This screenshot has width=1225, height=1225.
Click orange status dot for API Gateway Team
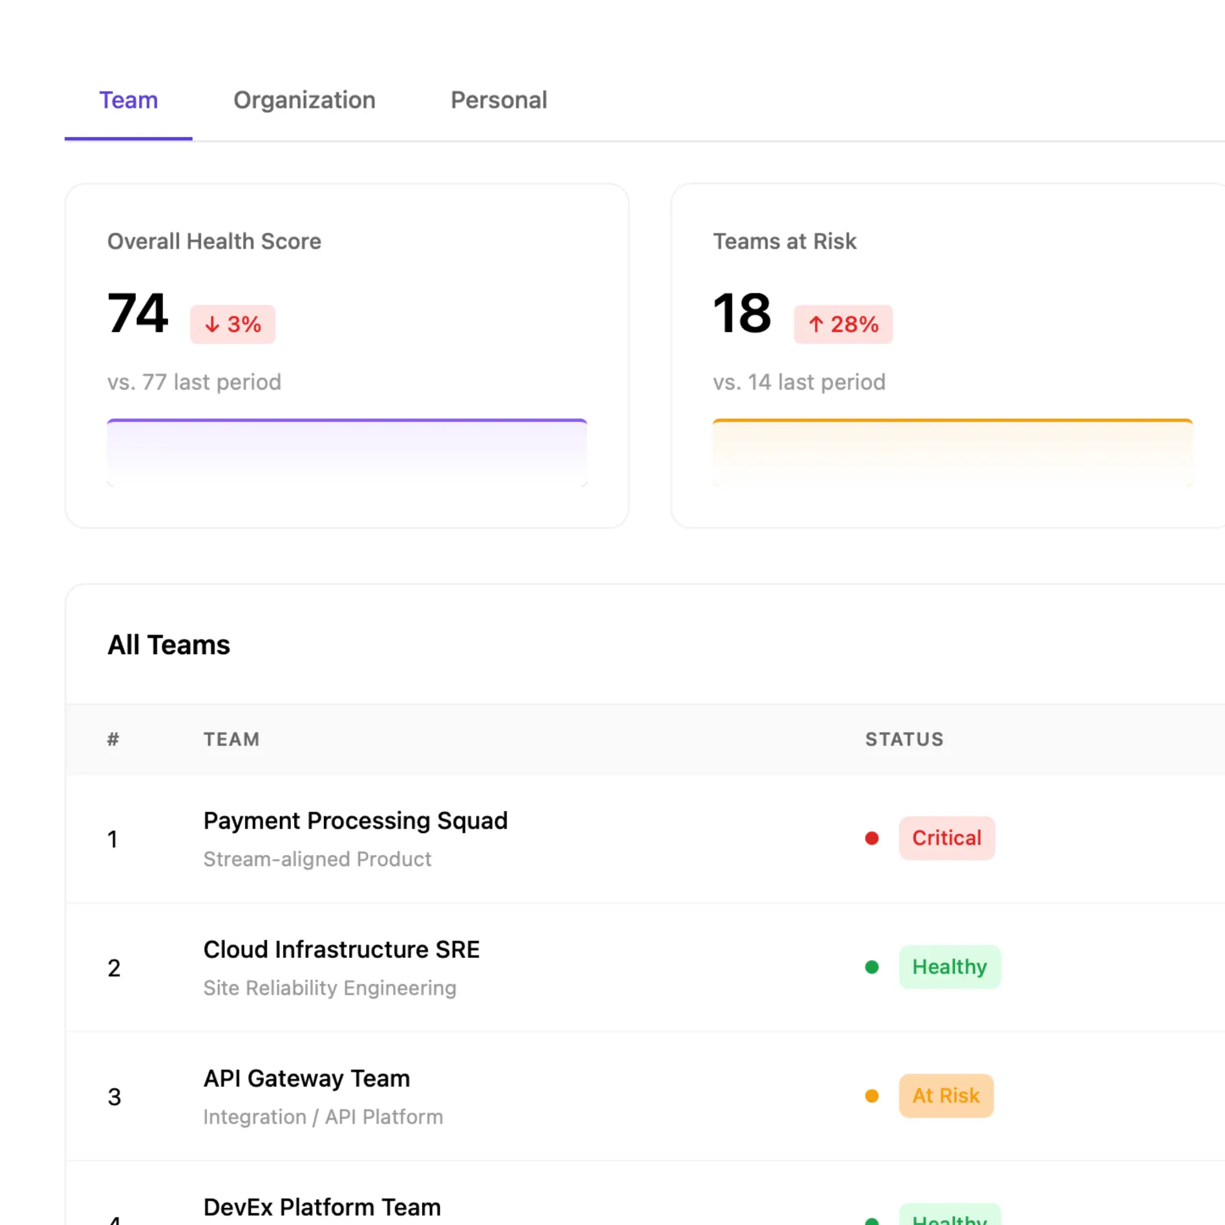[x=872, y=1096]
